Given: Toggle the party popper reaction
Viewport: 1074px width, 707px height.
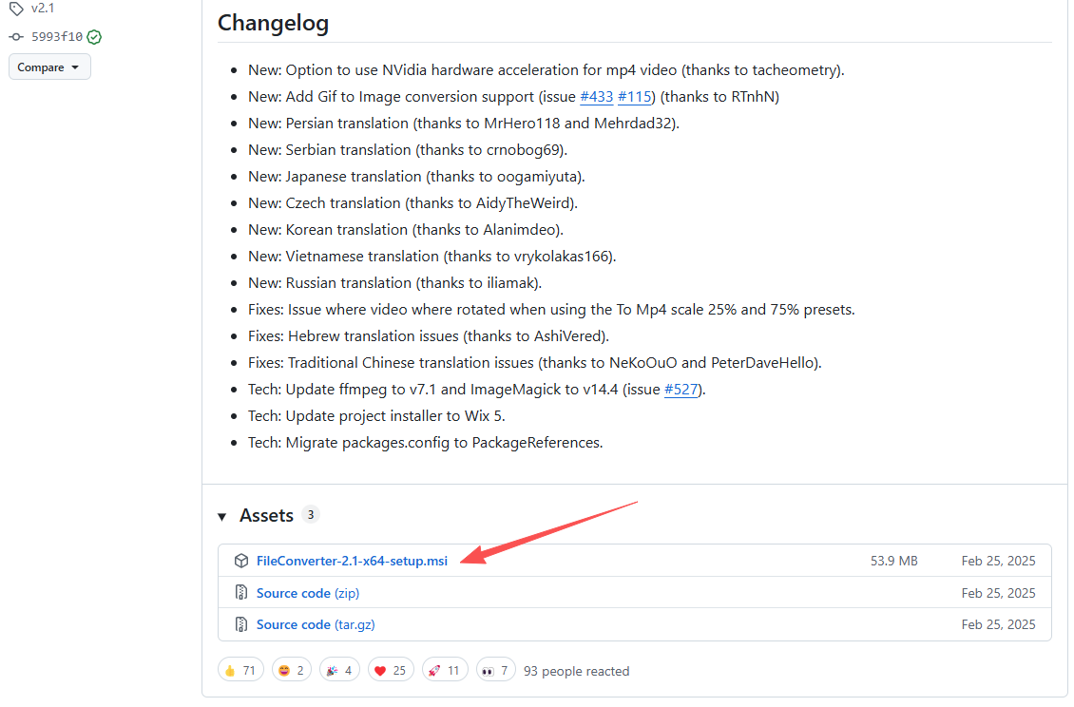Looking at the screenshot, I should 340,671.
